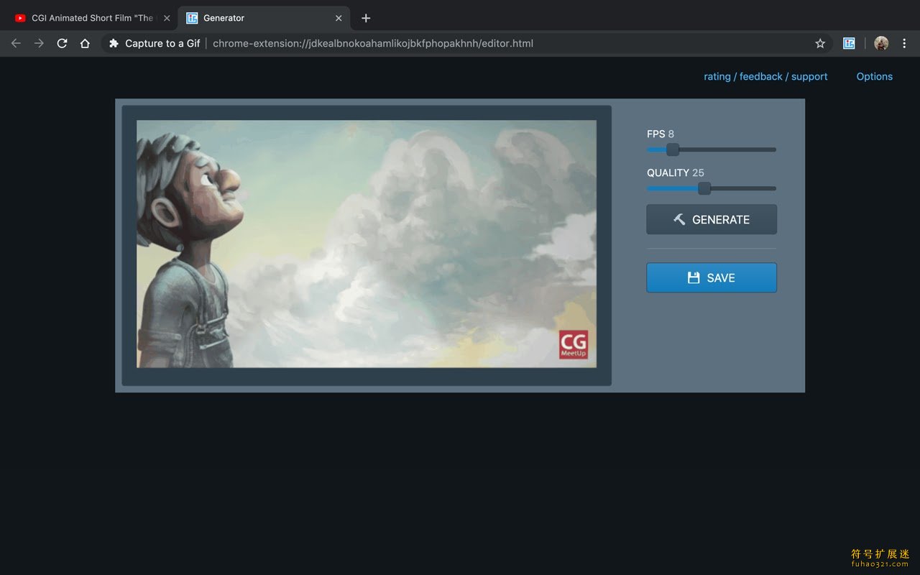Image resolution: width=920 pixels, height=575 pixels.
Task: Click the SAVE button
Action: [712, 277]
